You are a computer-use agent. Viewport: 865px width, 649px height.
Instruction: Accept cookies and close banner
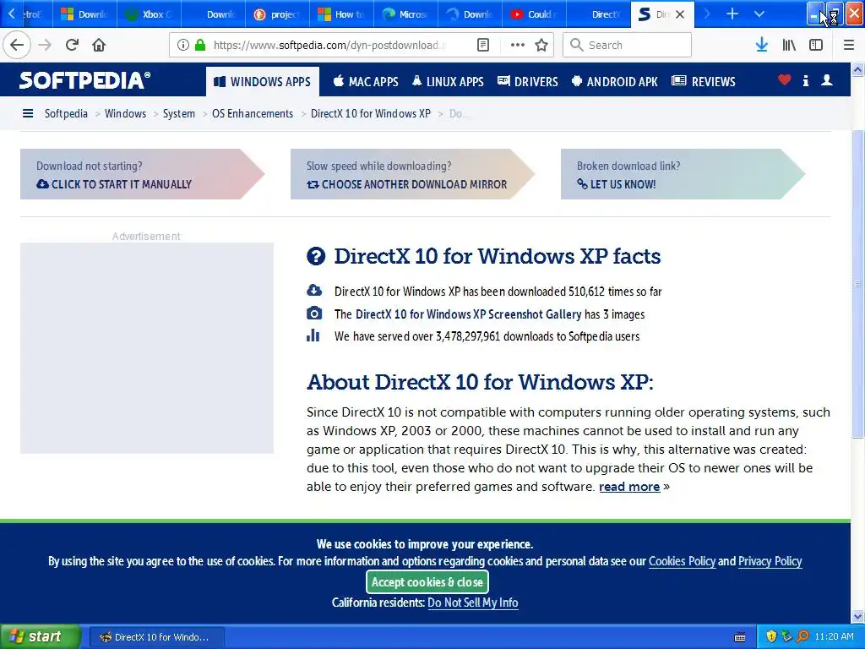point(427,581)
